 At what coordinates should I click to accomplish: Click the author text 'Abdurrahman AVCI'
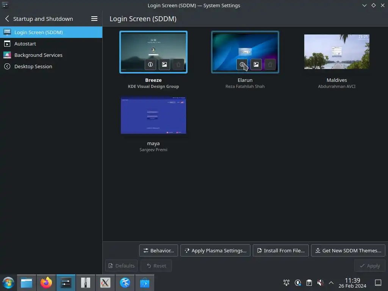(x=336, y=86)
